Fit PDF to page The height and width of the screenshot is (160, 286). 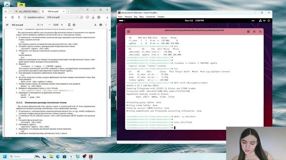tap(69, 25)
